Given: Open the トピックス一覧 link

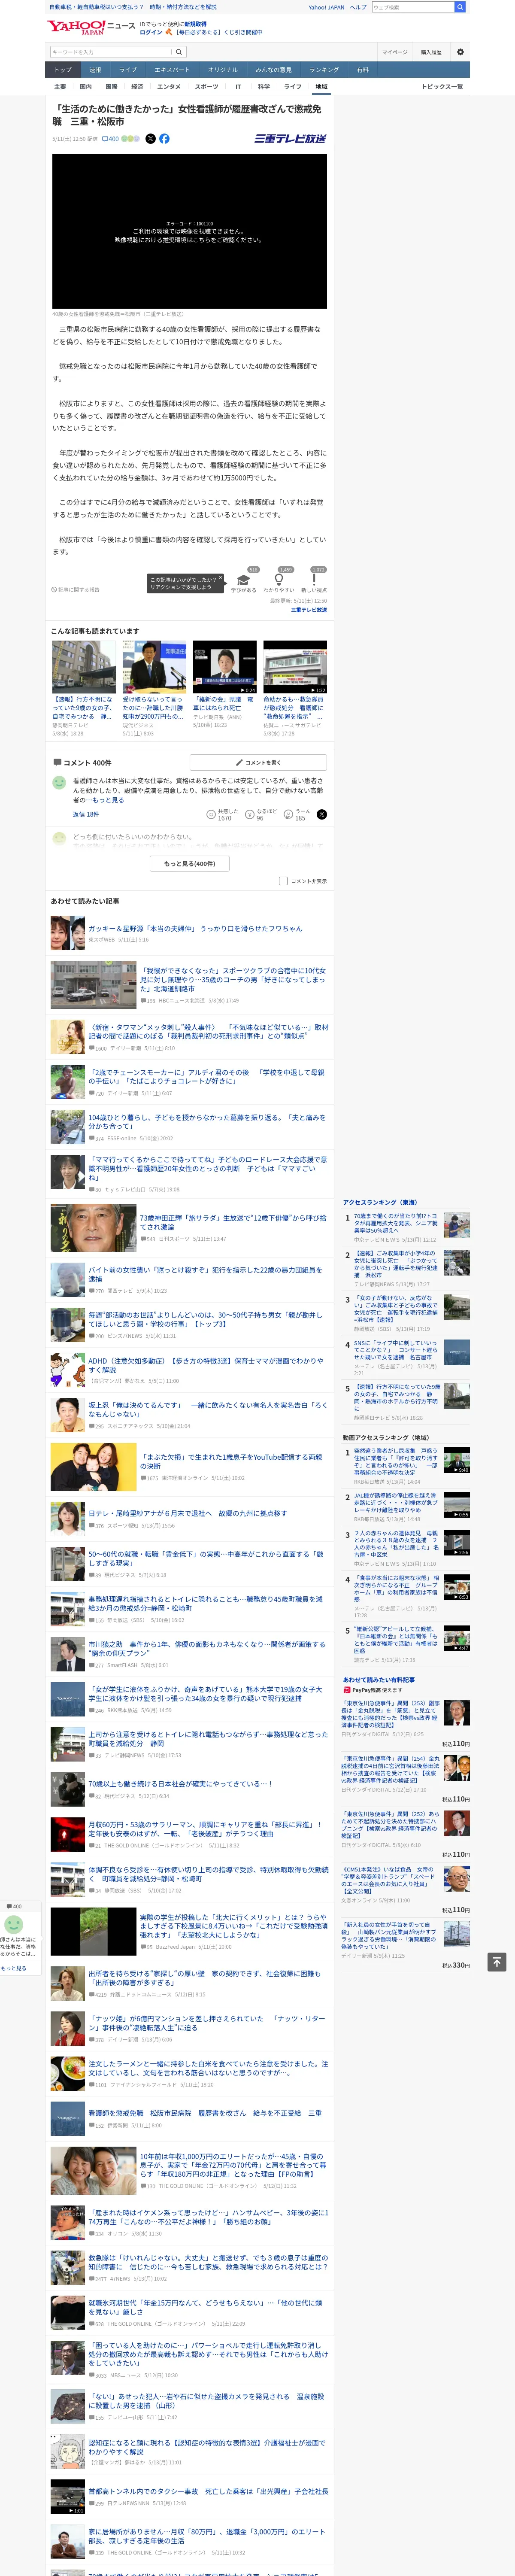Looking at the screenshot, I should pos(442,87).
